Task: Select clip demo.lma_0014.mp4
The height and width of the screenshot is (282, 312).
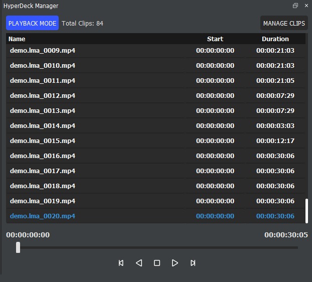Action: pyautogui.click(x=155, y=126)
